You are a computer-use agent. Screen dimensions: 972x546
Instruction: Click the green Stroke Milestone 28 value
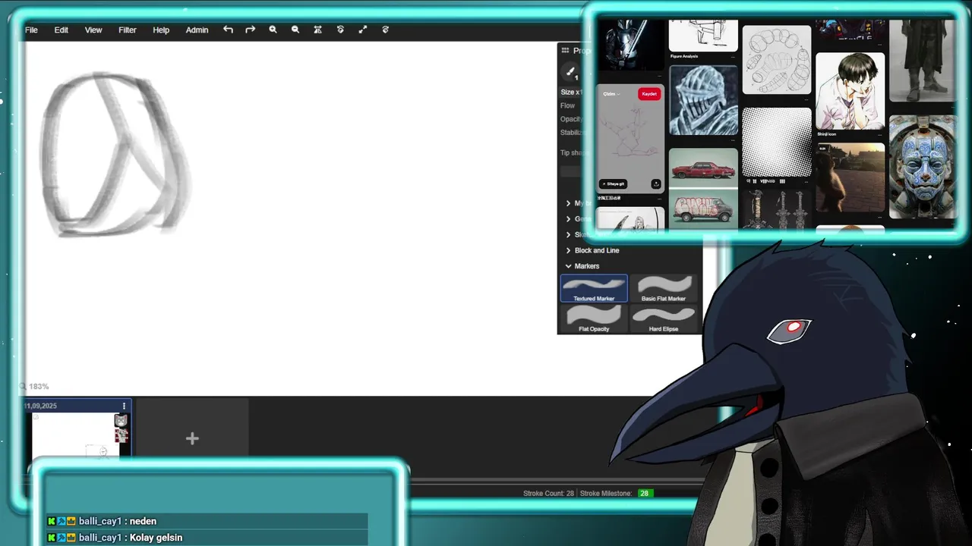point(644,494)
